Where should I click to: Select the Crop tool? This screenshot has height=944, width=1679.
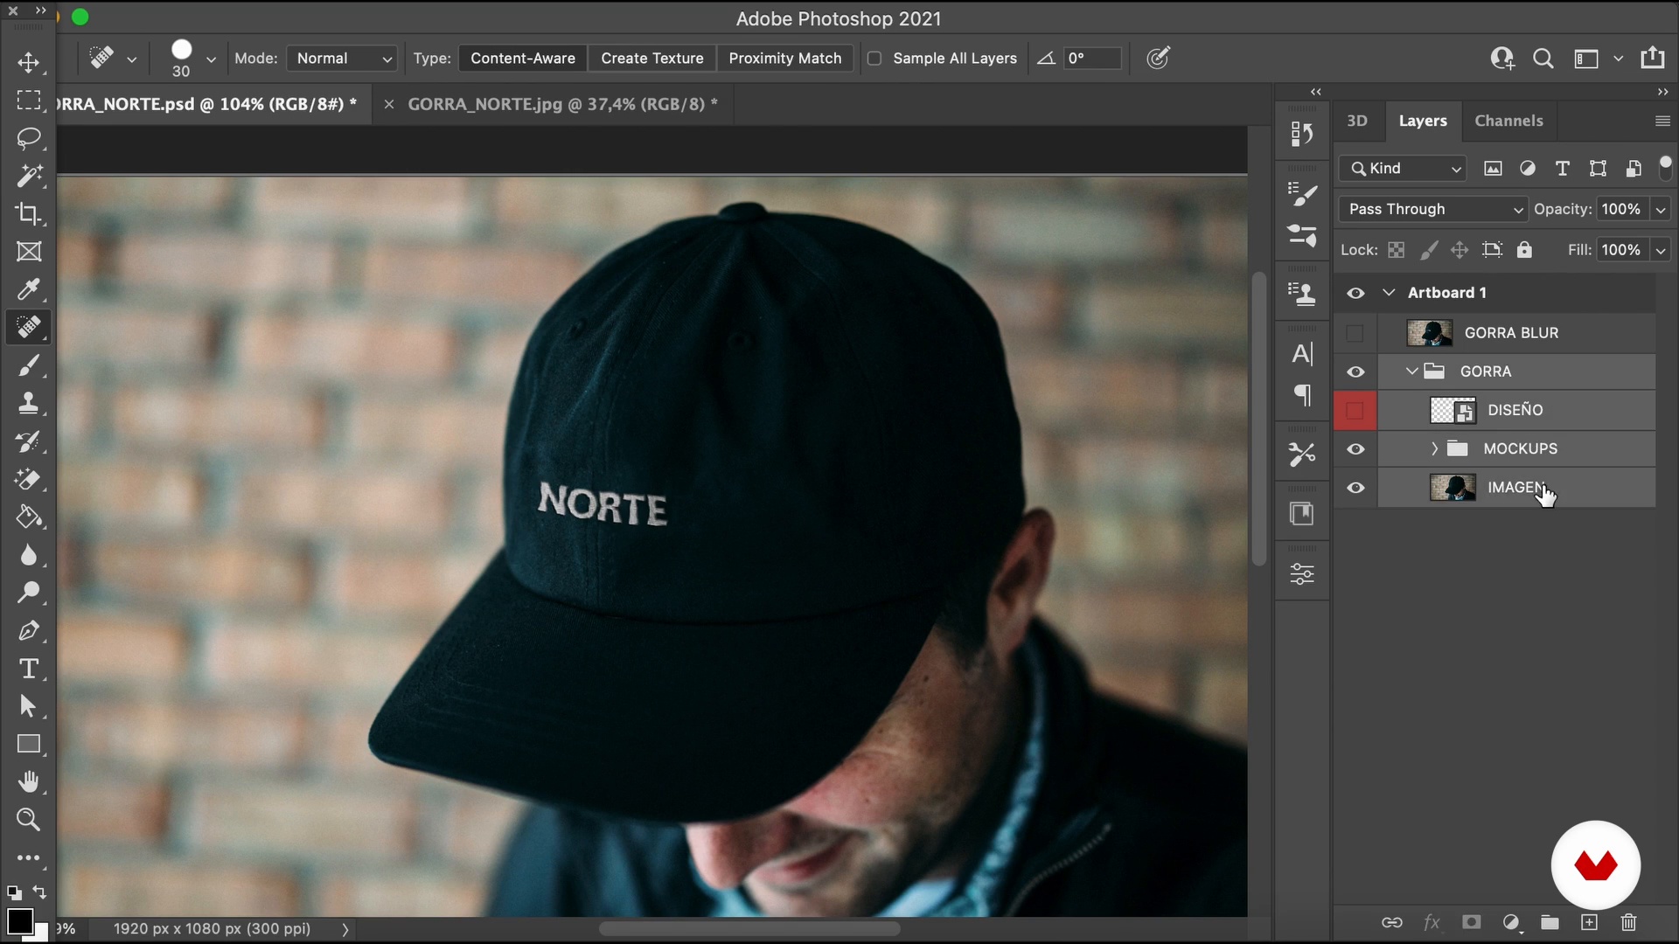tap(29, 214)
